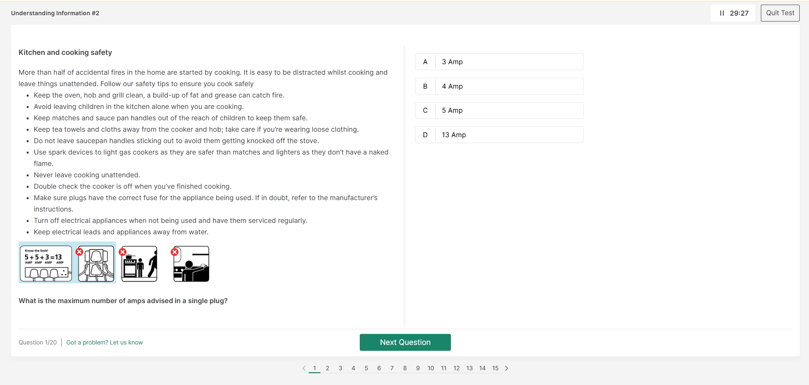Go to question 5
The height and width of the screenshot is (385, 809).
pos(366,368)
